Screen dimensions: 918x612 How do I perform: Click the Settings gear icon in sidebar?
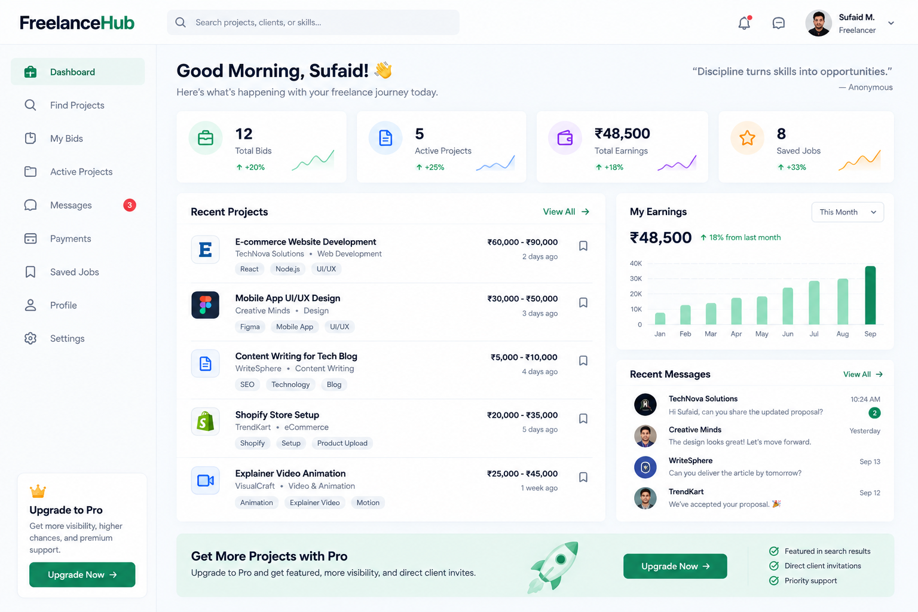click(x=30, y=338)
